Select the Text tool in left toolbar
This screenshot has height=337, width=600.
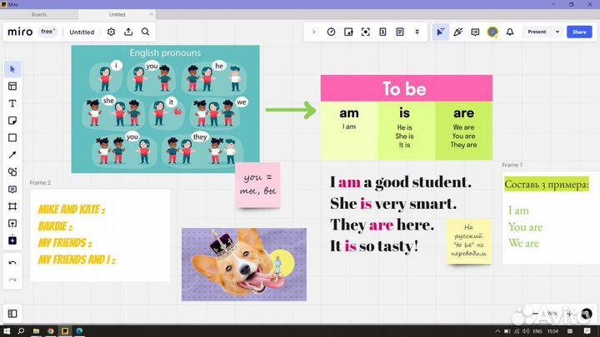tap(12, 103)
